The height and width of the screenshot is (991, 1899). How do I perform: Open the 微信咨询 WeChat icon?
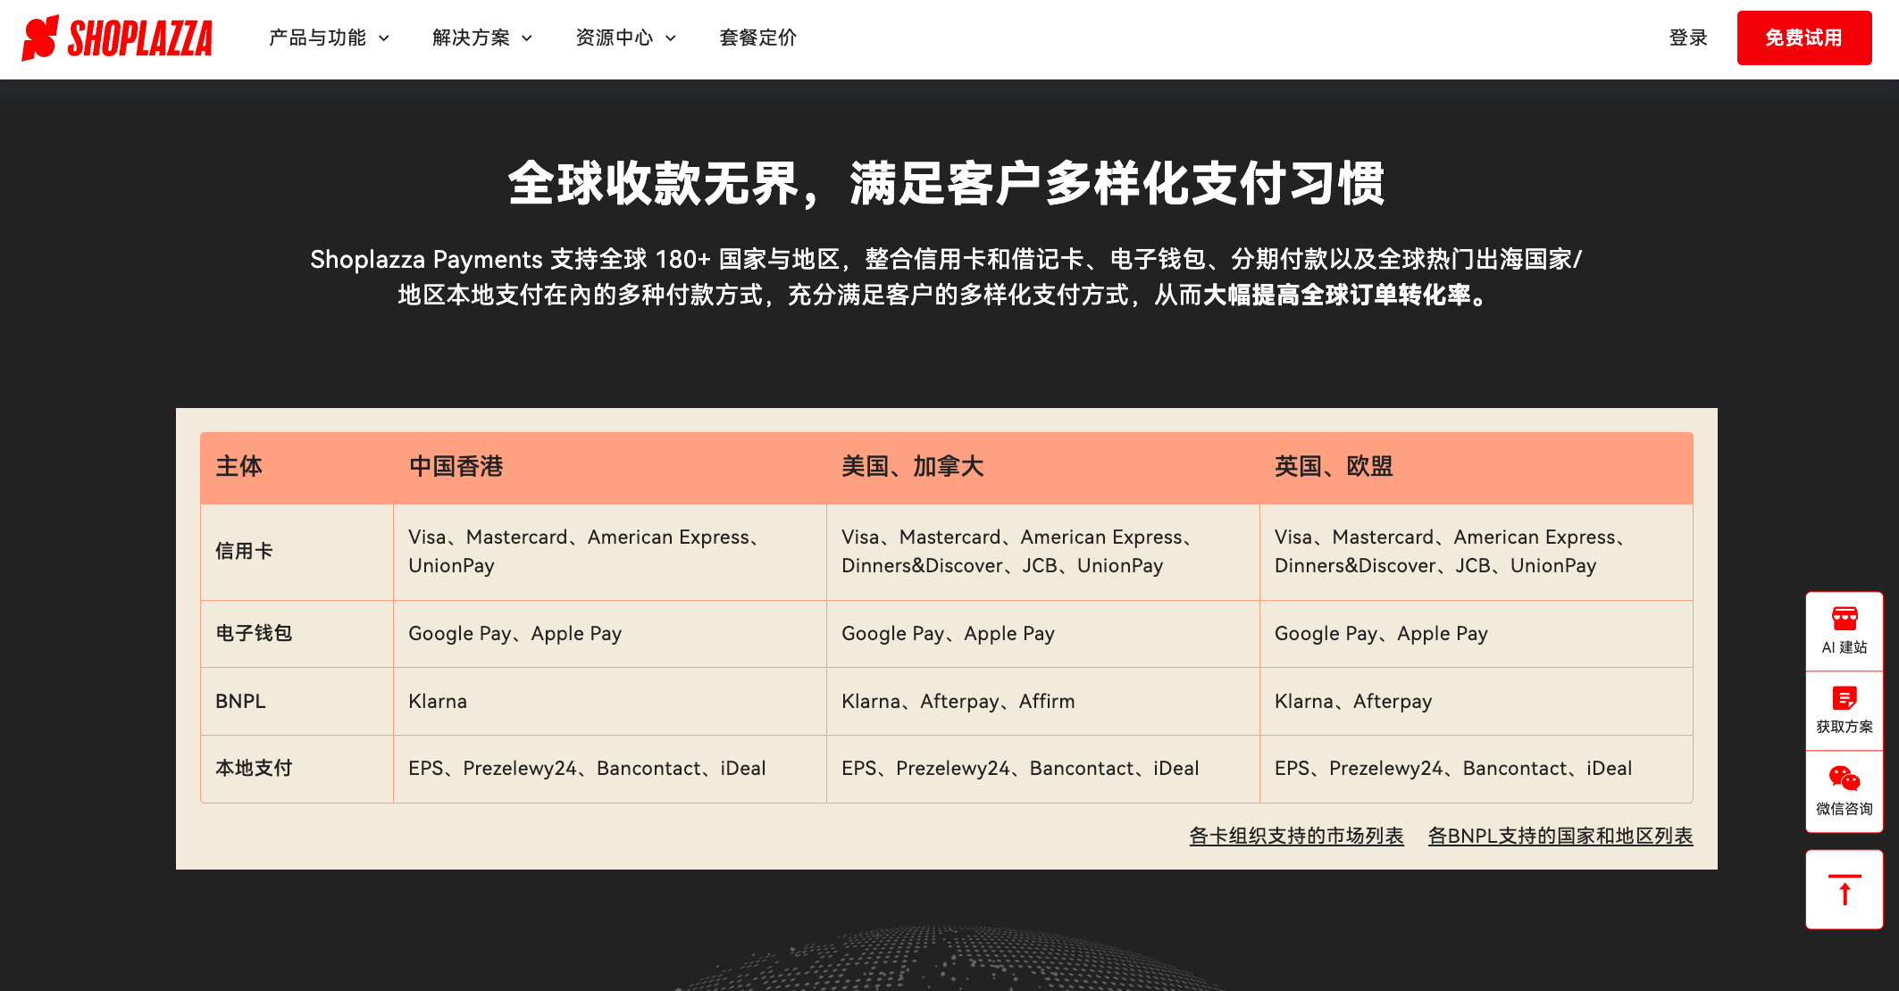click(1845, 779)
